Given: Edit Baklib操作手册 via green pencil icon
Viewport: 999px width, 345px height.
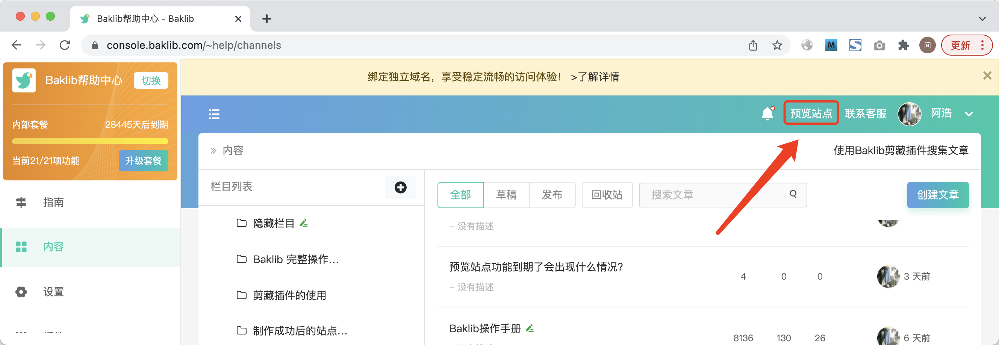Looking at the screenshot, I should click(529, 328).
